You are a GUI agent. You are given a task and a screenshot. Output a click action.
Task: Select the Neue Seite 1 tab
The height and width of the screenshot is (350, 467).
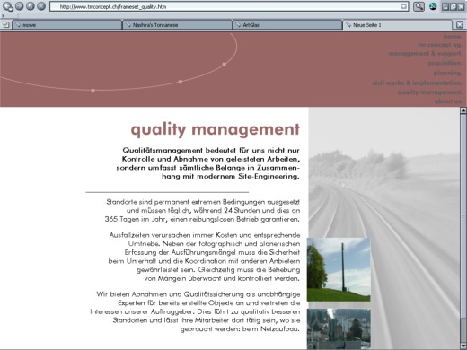coord(398,25)
